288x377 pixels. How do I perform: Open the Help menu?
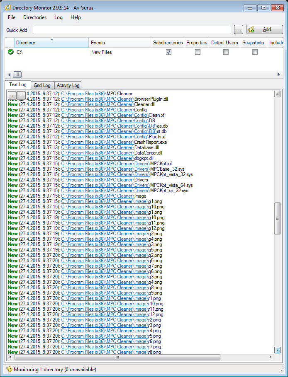[76, 17]
